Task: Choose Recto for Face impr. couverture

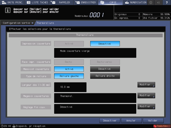Action: pos(69,62)
